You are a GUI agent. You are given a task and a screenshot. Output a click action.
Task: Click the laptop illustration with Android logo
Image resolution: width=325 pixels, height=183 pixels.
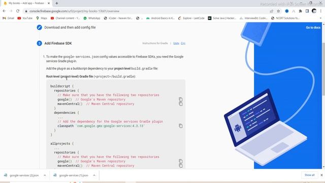click(265, 127)
